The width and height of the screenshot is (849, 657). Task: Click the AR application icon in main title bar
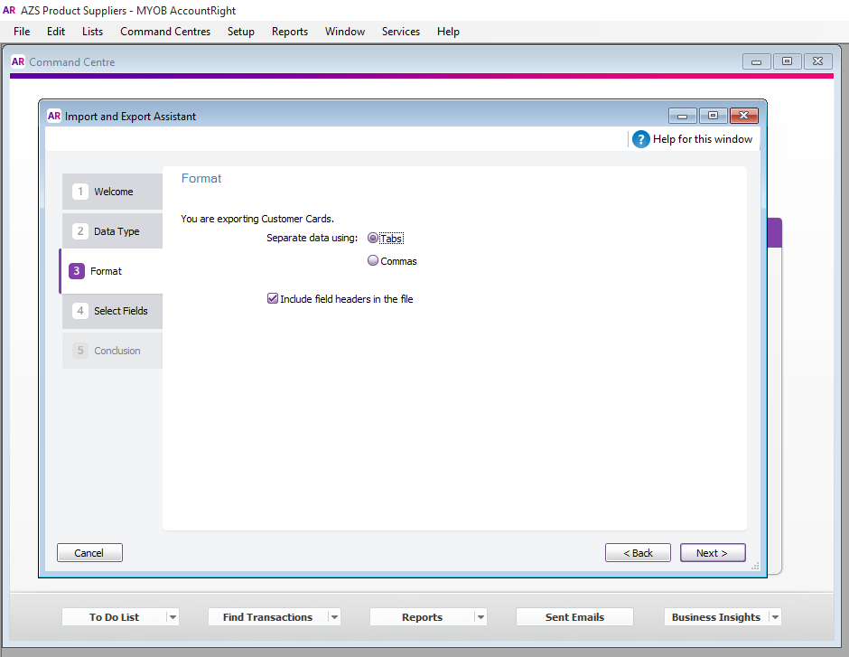pyautogui.click(x=9, y=10)
